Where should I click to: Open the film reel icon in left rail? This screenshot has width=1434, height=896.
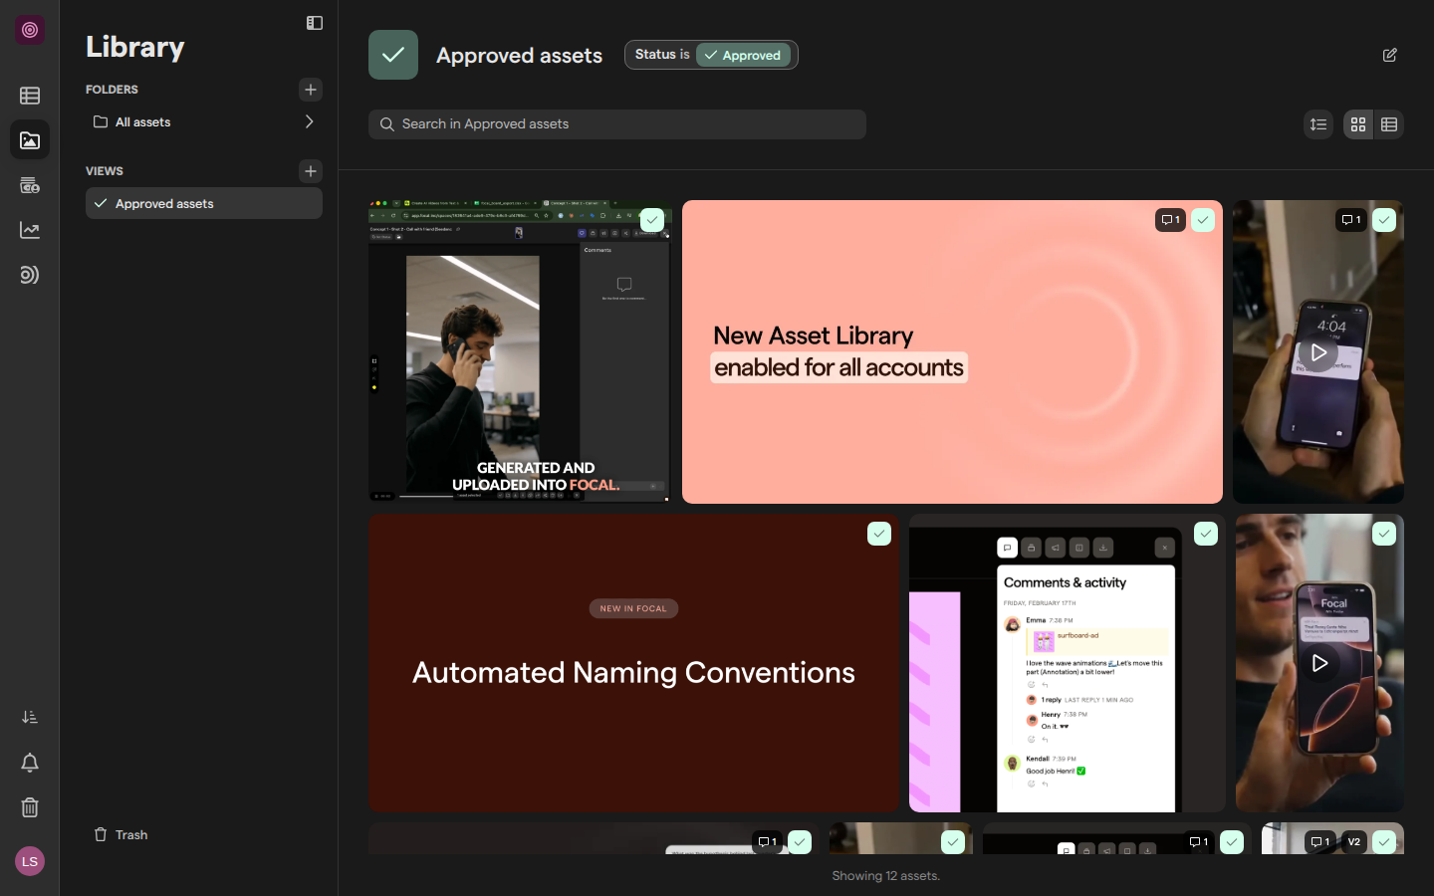tap(30, 185)
